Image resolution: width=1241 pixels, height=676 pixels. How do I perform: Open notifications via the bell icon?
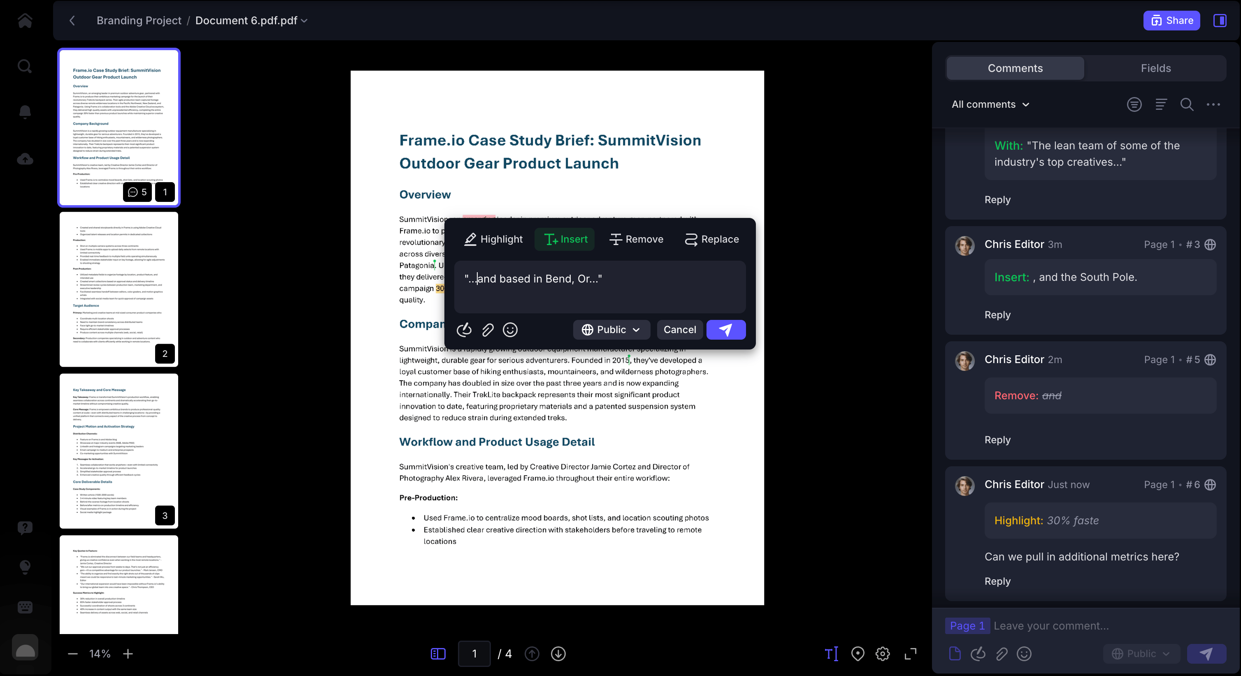(x=24, y=112)
